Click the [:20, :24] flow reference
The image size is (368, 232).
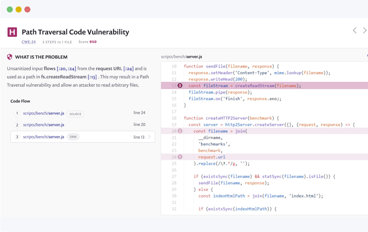click(x=66, y=69)
